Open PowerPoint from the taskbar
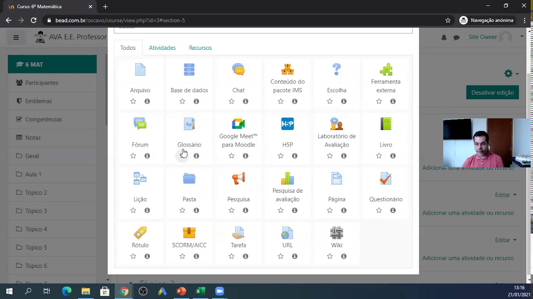 tap(181, 291)
